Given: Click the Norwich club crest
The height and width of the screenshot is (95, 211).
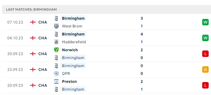Looking at the screenshot, I should pos(56,50).
